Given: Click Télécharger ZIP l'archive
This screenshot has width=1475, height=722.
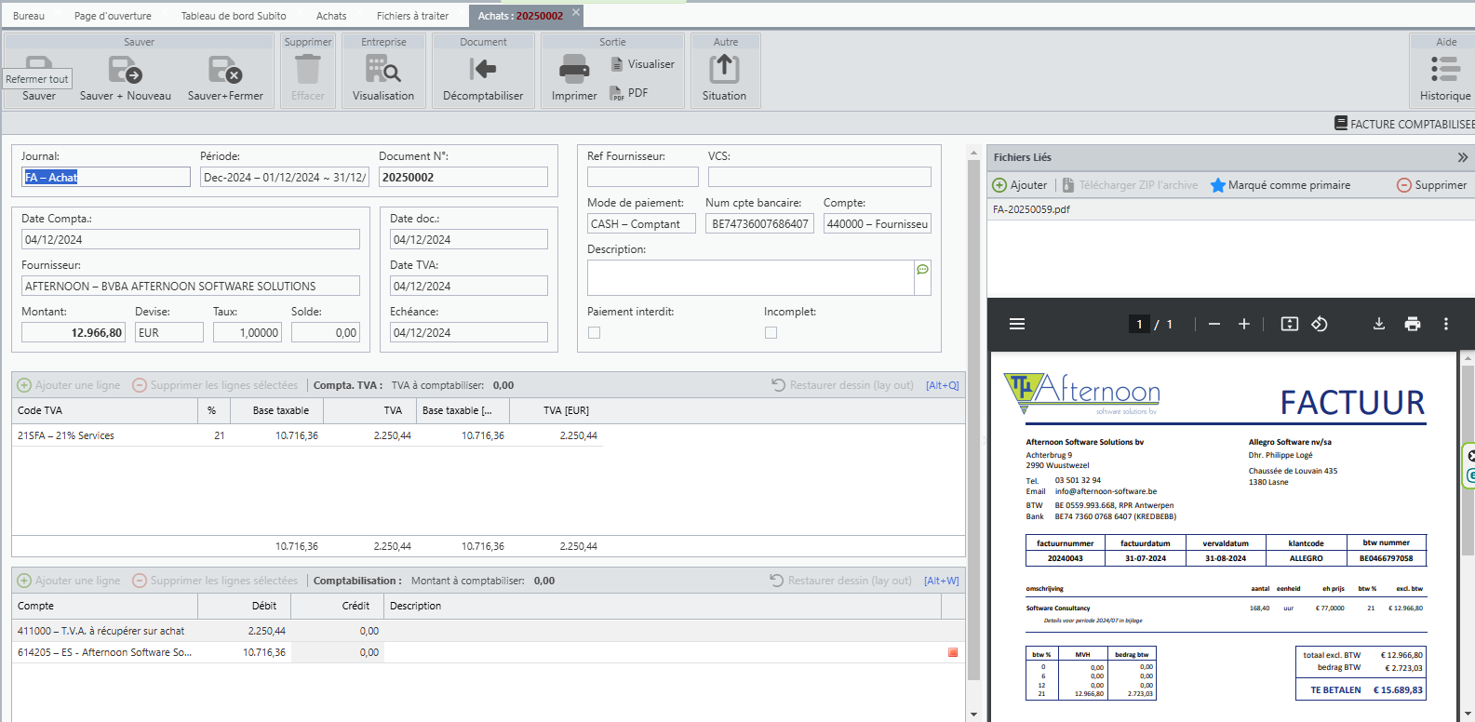Looking at the screenshot, I should (1130, 185).
